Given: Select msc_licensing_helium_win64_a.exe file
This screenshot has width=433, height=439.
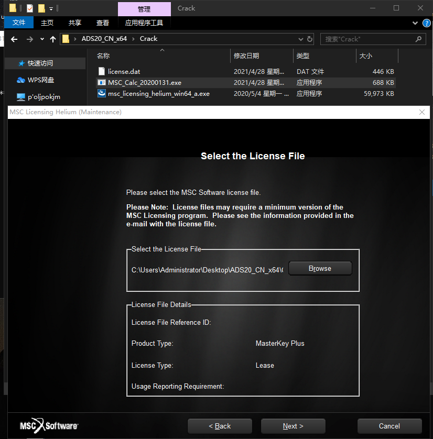Looking at the screenshot, I should tap(158, 94).
